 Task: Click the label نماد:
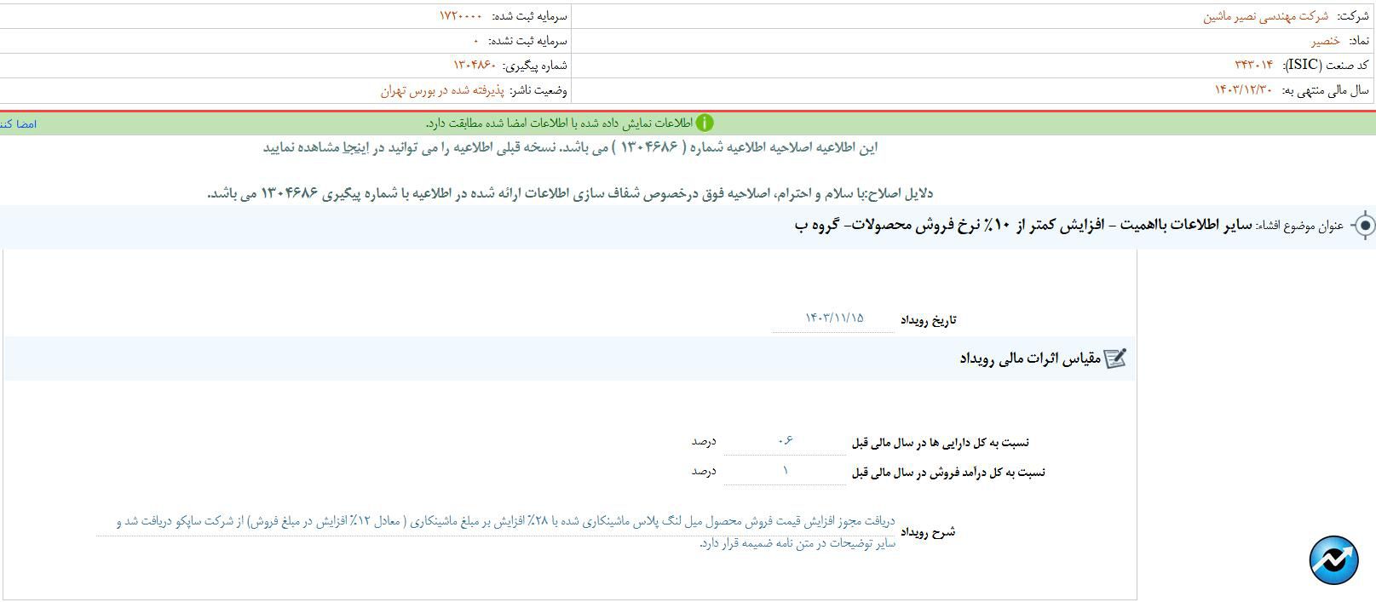1359,41
